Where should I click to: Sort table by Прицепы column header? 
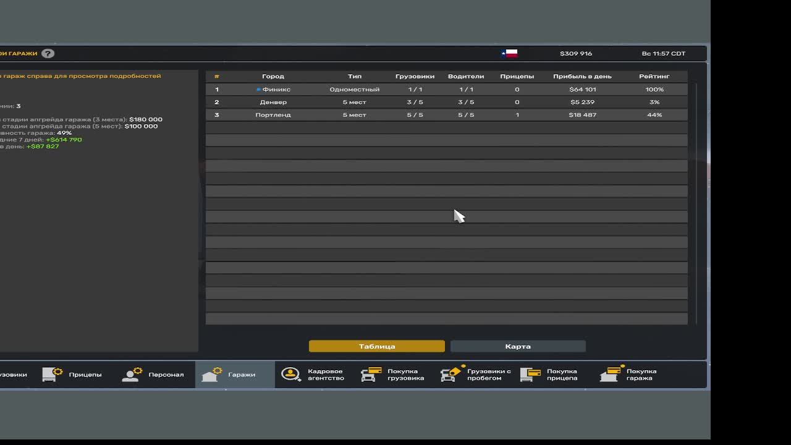[x=517, y=77]
